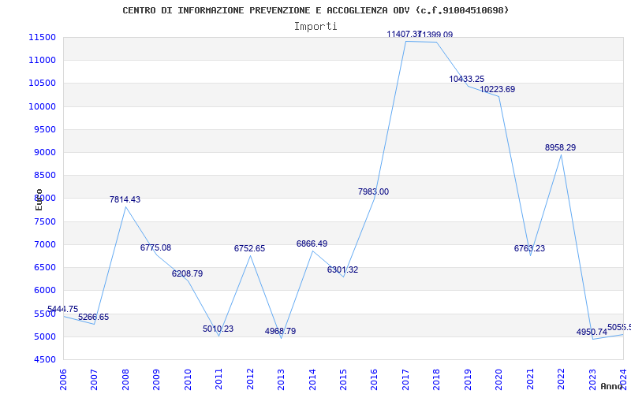Select data label 10223.69
The width and height of the screenshot is (631, 394).
point(498,89)
